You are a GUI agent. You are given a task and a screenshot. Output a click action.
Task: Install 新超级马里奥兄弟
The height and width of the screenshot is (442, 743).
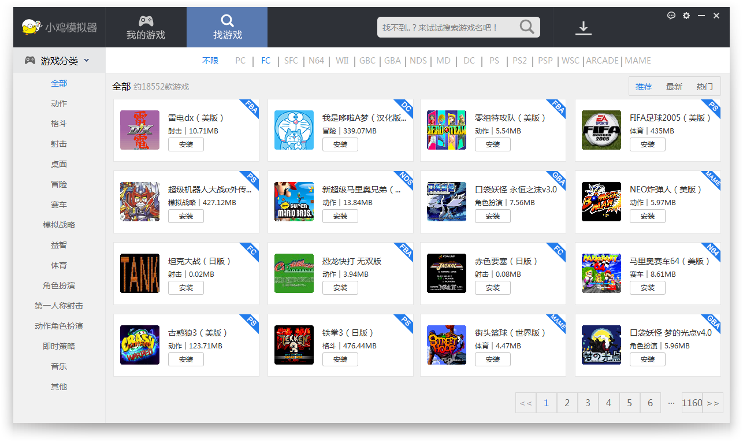pyautogui.click(x=340, y=216)
